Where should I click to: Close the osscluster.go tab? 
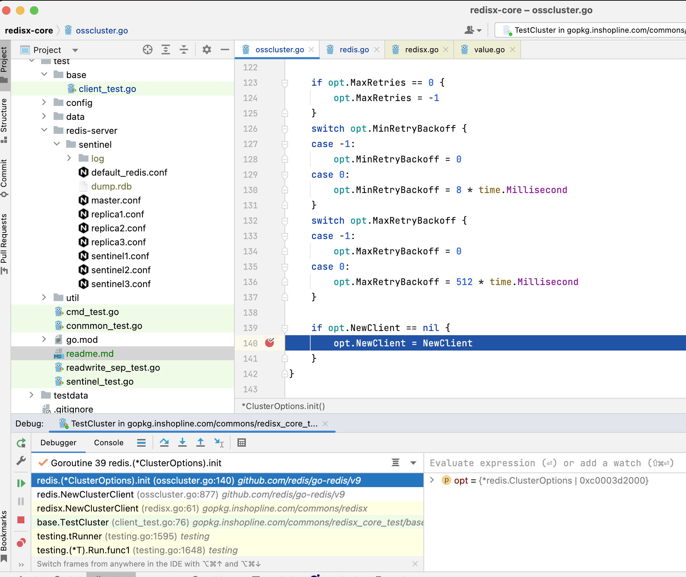click(x=311, y=49)
